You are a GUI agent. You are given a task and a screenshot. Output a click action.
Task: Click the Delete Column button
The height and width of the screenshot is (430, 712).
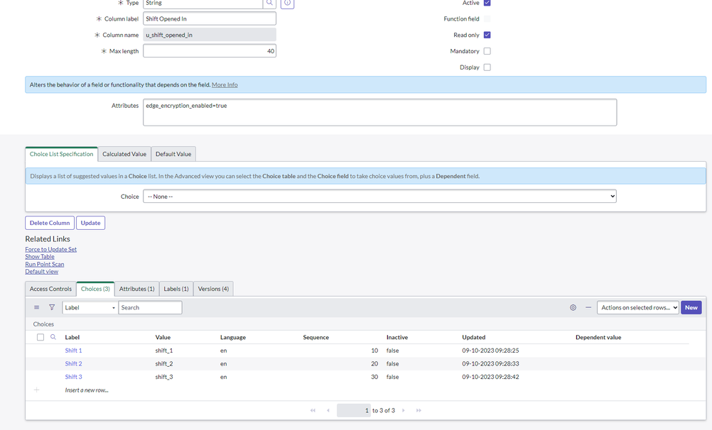tap(50, 223)
